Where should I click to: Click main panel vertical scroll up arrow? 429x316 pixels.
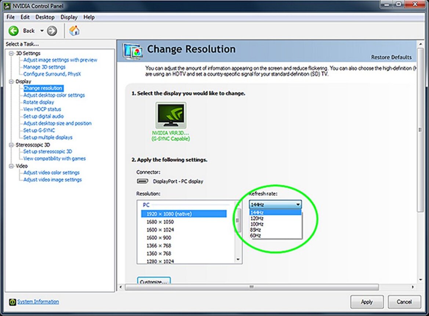pos(421,44)
